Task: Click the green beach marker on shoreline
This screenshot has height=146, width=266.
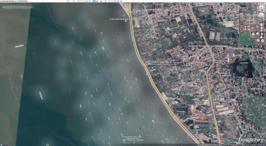Action: (147, 74)
